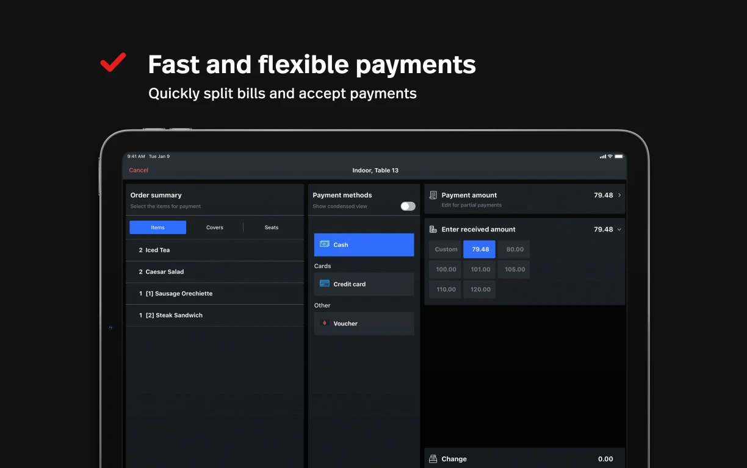Click the Tue Jan 9 date in status bar
Screen dimensions: 747x468
pyautogui.click(x=159, y=157)
